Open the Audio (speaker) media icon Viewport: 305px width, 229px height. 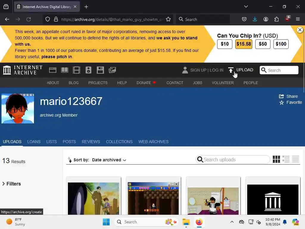88,70
